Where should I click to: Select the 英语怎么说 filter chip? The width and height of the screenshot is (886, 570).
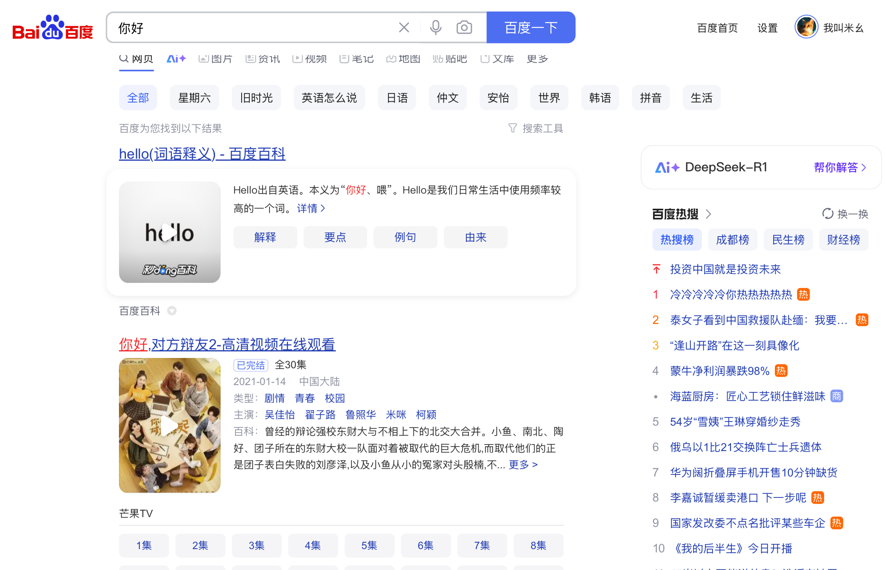tap(329, 98)
